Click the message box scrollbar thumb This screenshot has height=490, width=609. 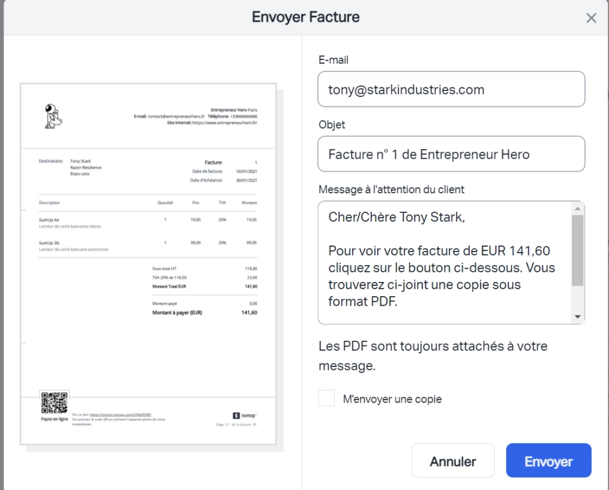(577, 250)
